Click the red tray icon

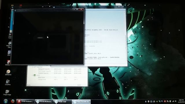[165, 101]
